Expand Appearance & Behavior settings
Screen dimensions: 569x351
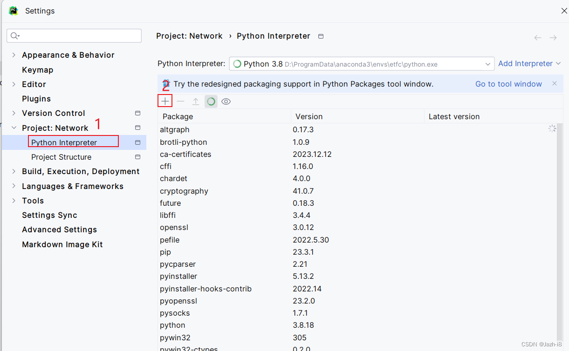pyautogui.click(x=14, y=55)
